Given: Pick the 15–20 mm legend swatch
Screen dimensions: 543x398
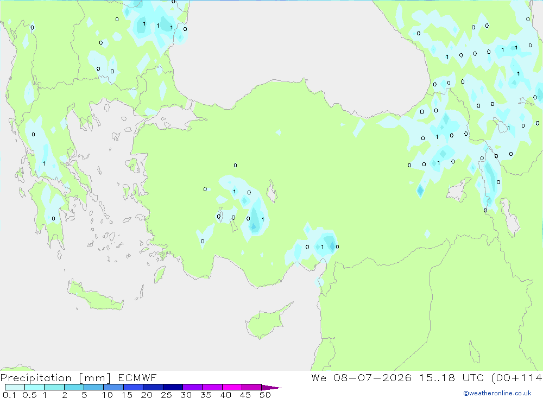Looking at the screenshot, I should pyautogui.click(x=133, y=387).
